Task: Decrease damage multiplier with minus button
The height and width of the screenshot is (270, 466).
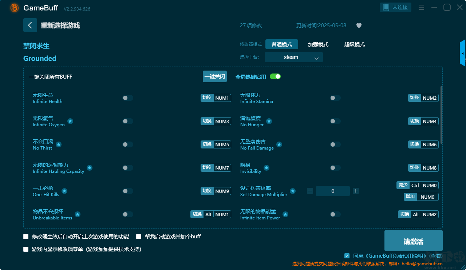Action: pyautogui.click(x=310, y=191)
